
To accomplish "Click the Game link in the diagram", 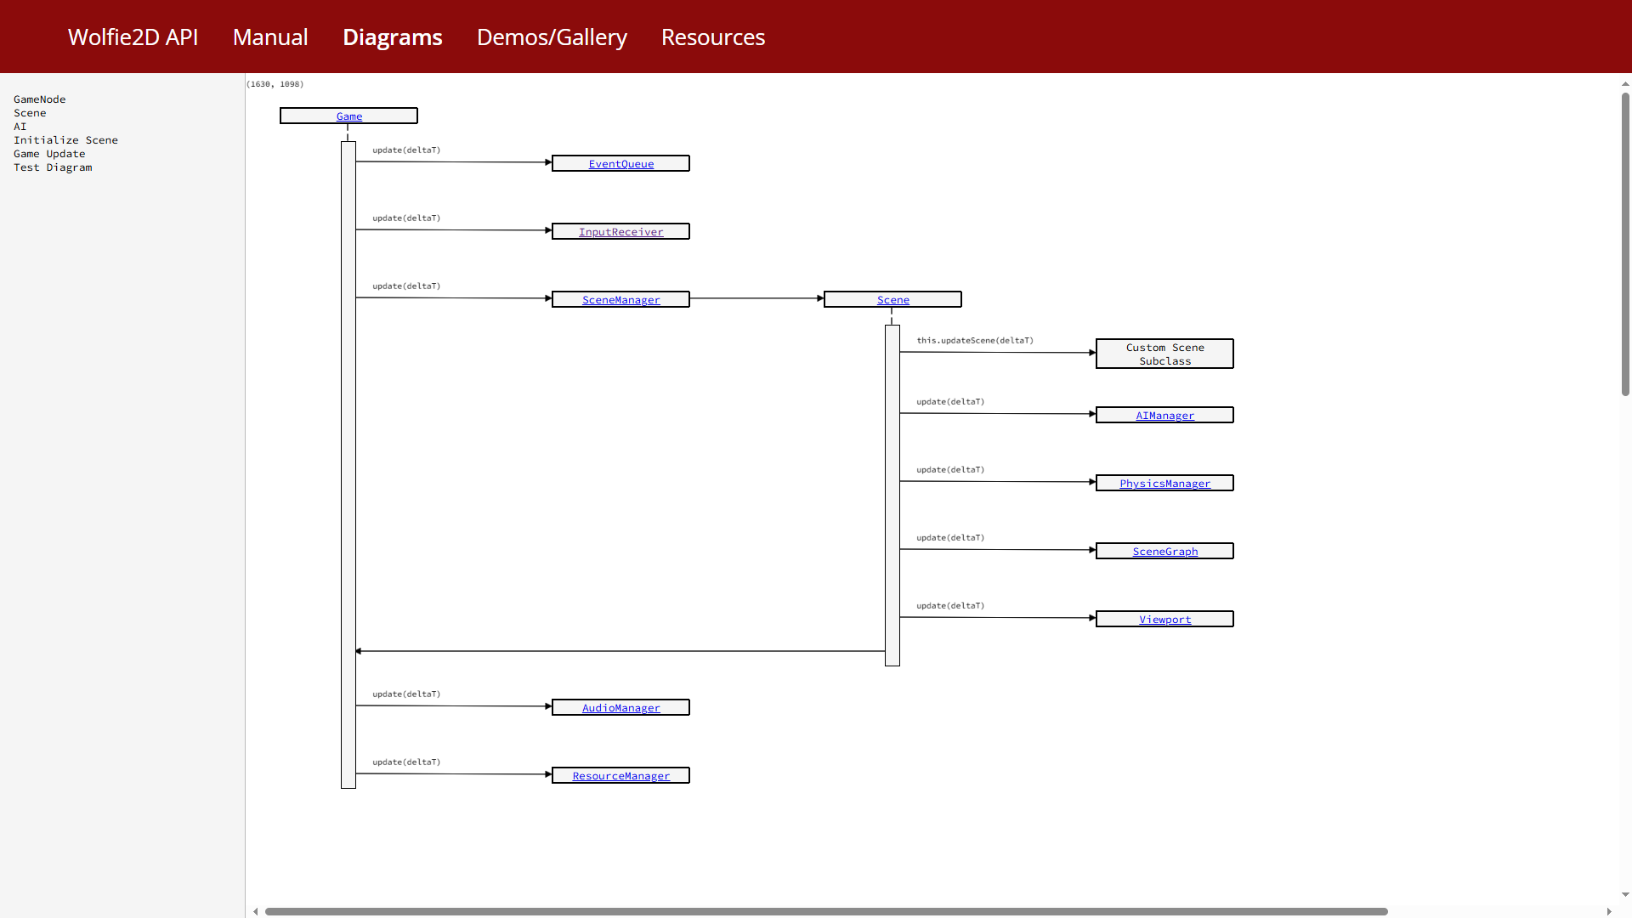I will [348, 116].
